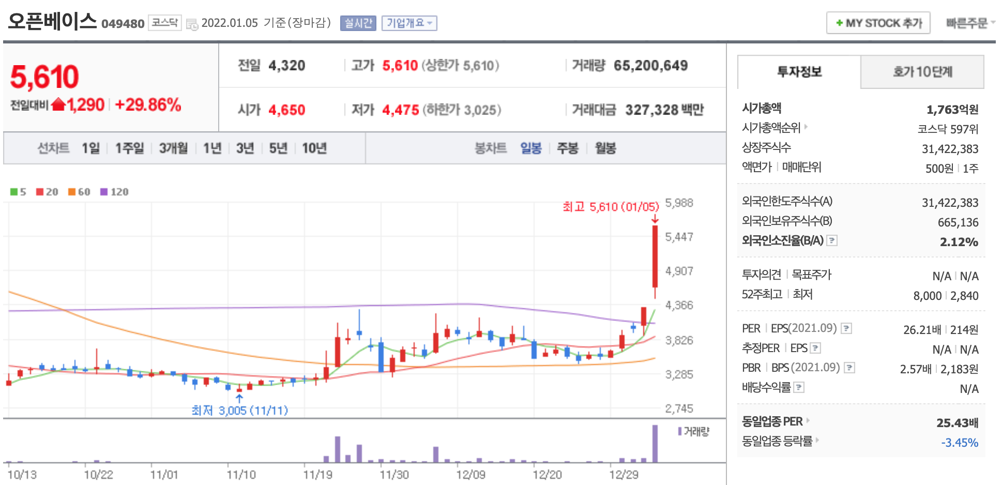Open the 기업개요 dropdown
Viewport: 1002px width, 485px height.
coord(409,23)
